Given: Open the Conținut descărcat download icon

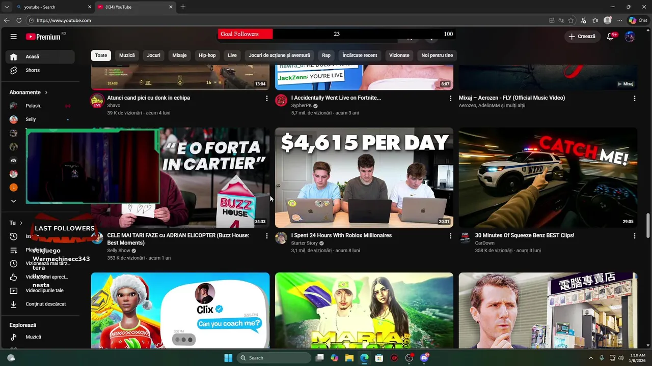Looking at the screenshot, I should tap(14, 304).
